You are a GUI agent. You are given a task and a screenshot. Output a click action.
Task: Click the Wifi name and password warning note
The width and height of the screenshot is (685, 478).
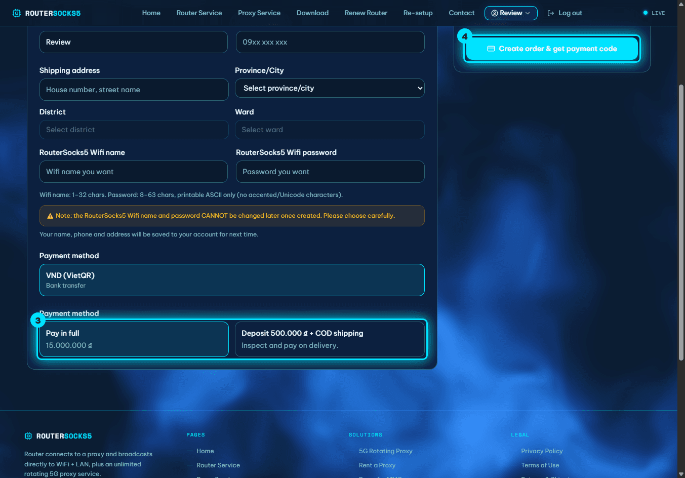point(232,216)
